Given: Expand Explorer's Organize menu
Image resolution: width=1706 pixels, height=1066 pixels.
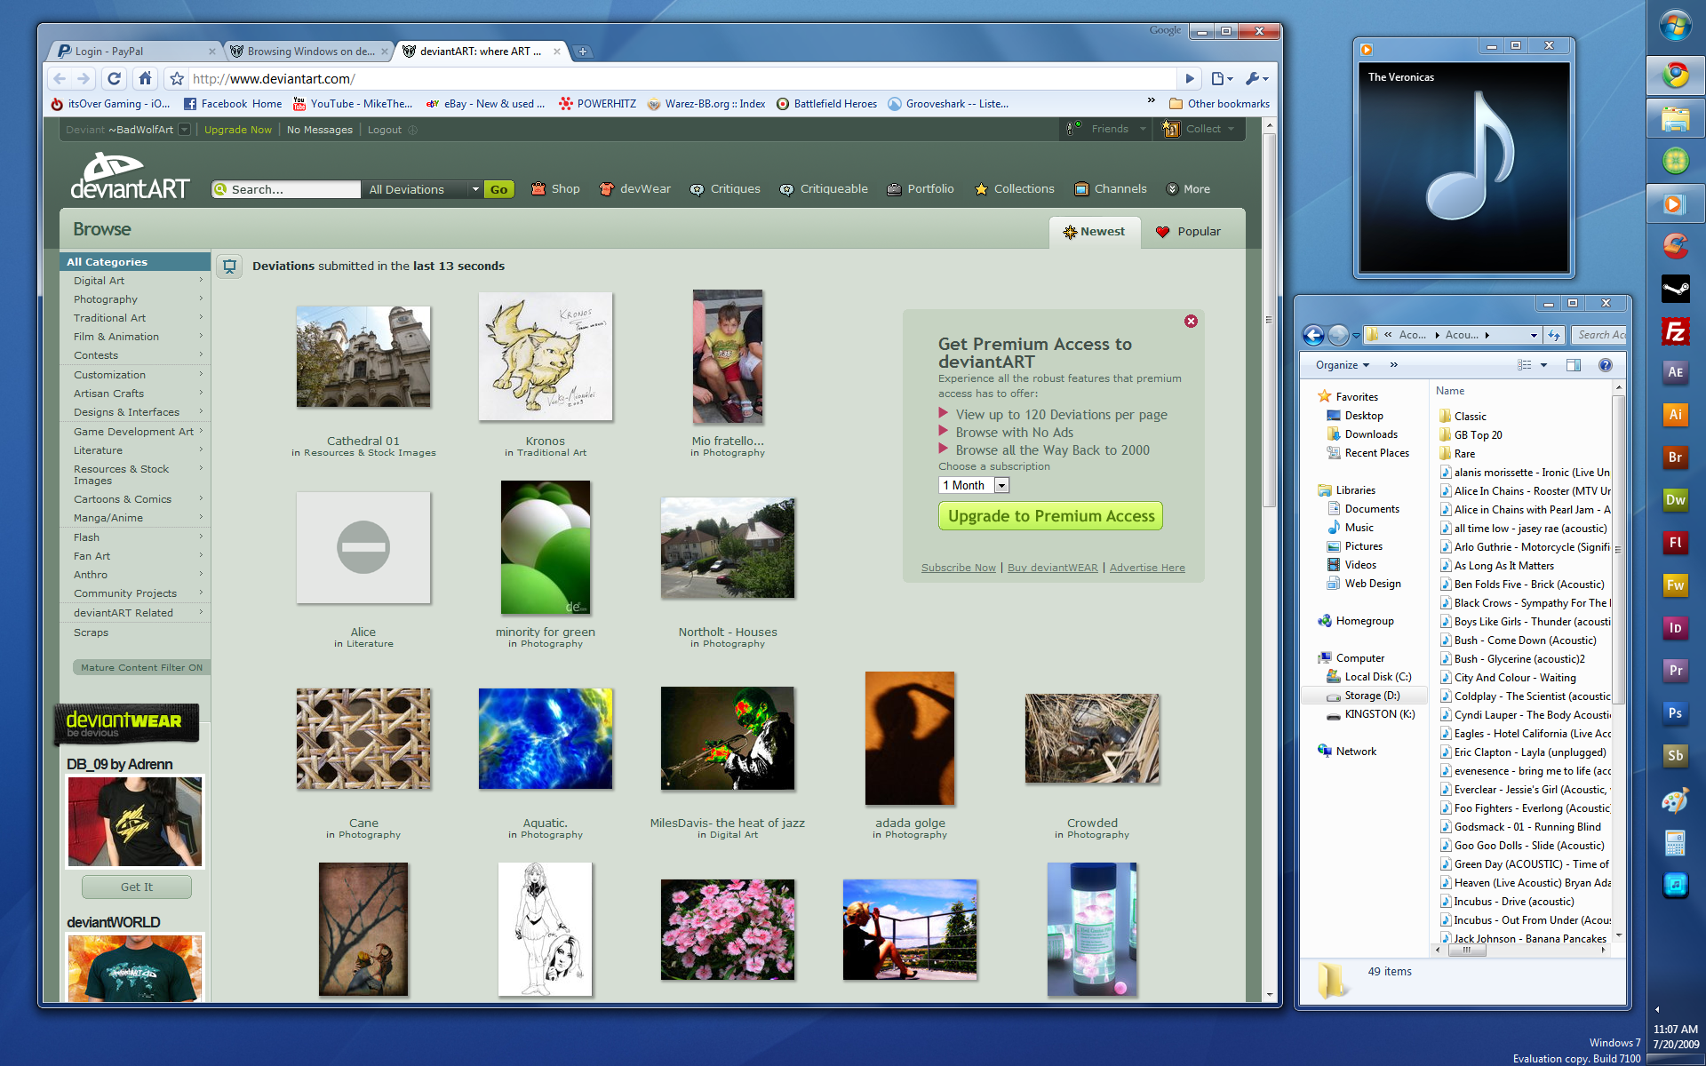Looking at the screenshot, I should [x=1343, y=365].
